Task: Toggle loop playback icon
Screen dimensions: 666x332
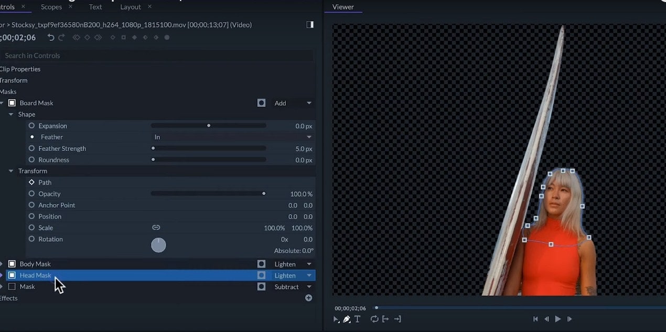Action: tap(374, 319)
